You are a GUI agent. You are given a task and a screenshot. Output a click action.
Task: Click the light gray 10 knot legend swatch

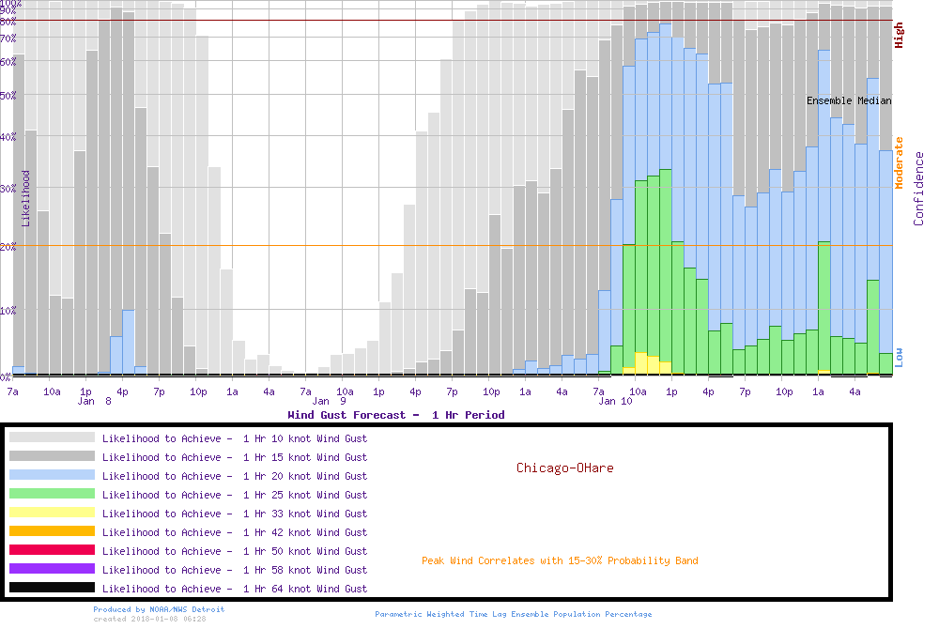(x=52, y=437)
